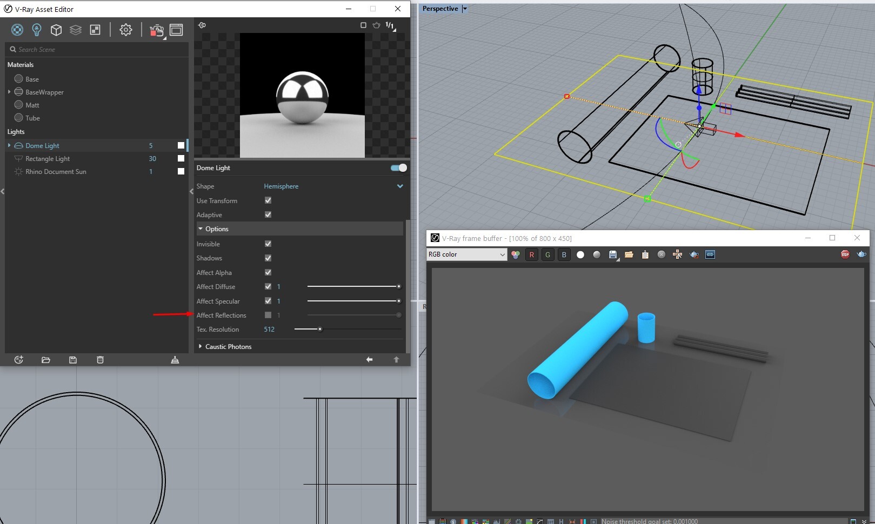Image resolution: width=875 pixels, height=524 pixels.
Task: Stop the rendering with STOP icon
Action: coord(845,254)
